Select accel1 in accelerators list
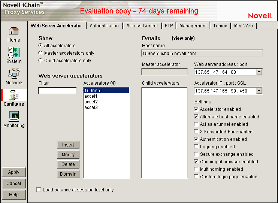Image resolution: width=278 pixels, height=203 pixels. coord(106,96)
